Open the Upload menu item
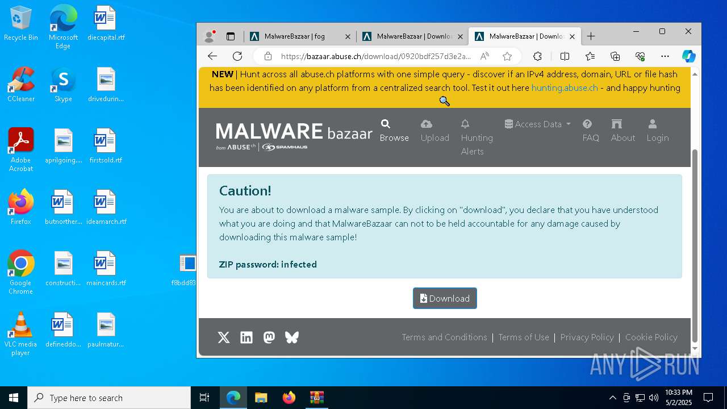This screenshot has width=727, height=409. coord(435,131)
